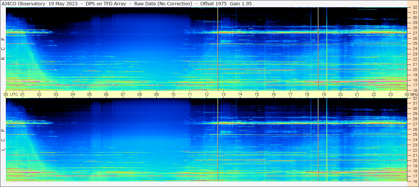This screenshot has height=187, width=419.
Task: Select the 28 MHz label on the RCP frequency scale
Action: (415, 28)
